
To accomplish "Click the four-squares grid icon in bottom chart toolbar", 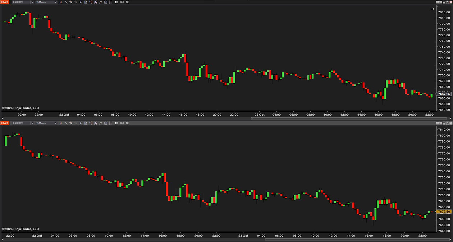I will click(116, 123).
